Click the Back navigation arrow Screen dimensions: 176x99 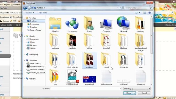[x=25, y=8]
